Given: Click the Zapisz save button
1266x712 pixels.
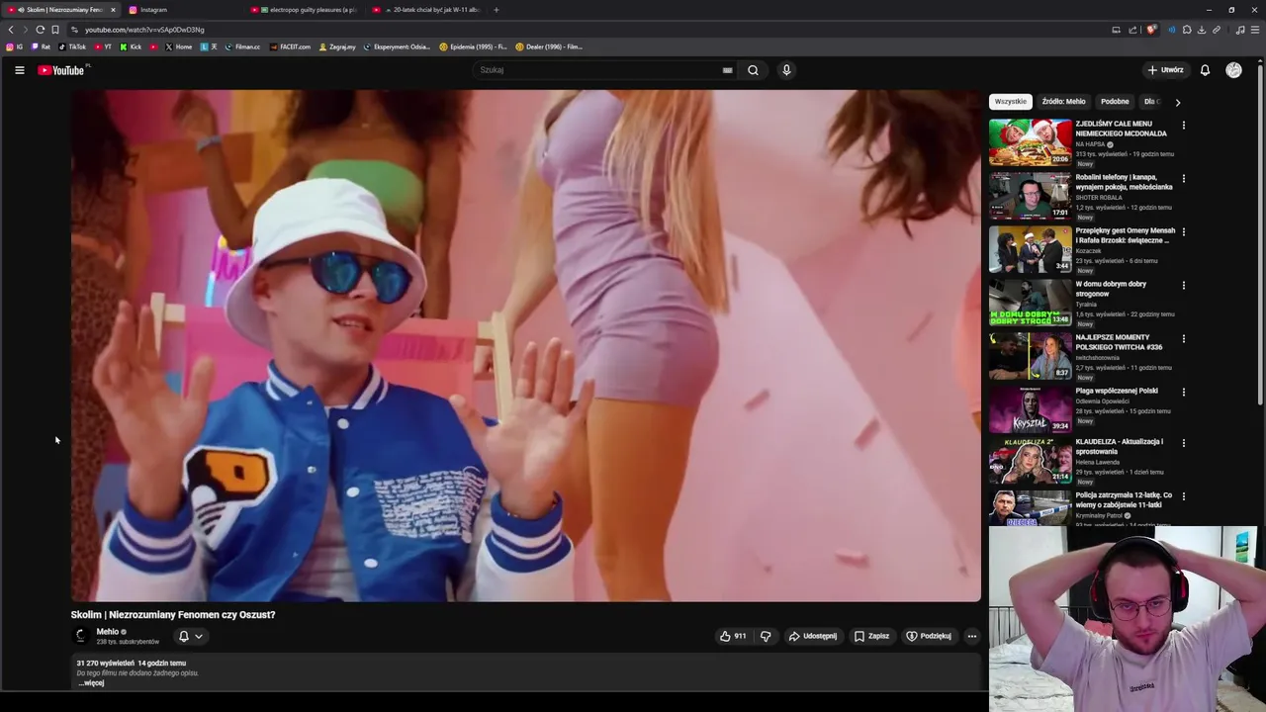Looking at the screenshot, I should tap(871, 636).
